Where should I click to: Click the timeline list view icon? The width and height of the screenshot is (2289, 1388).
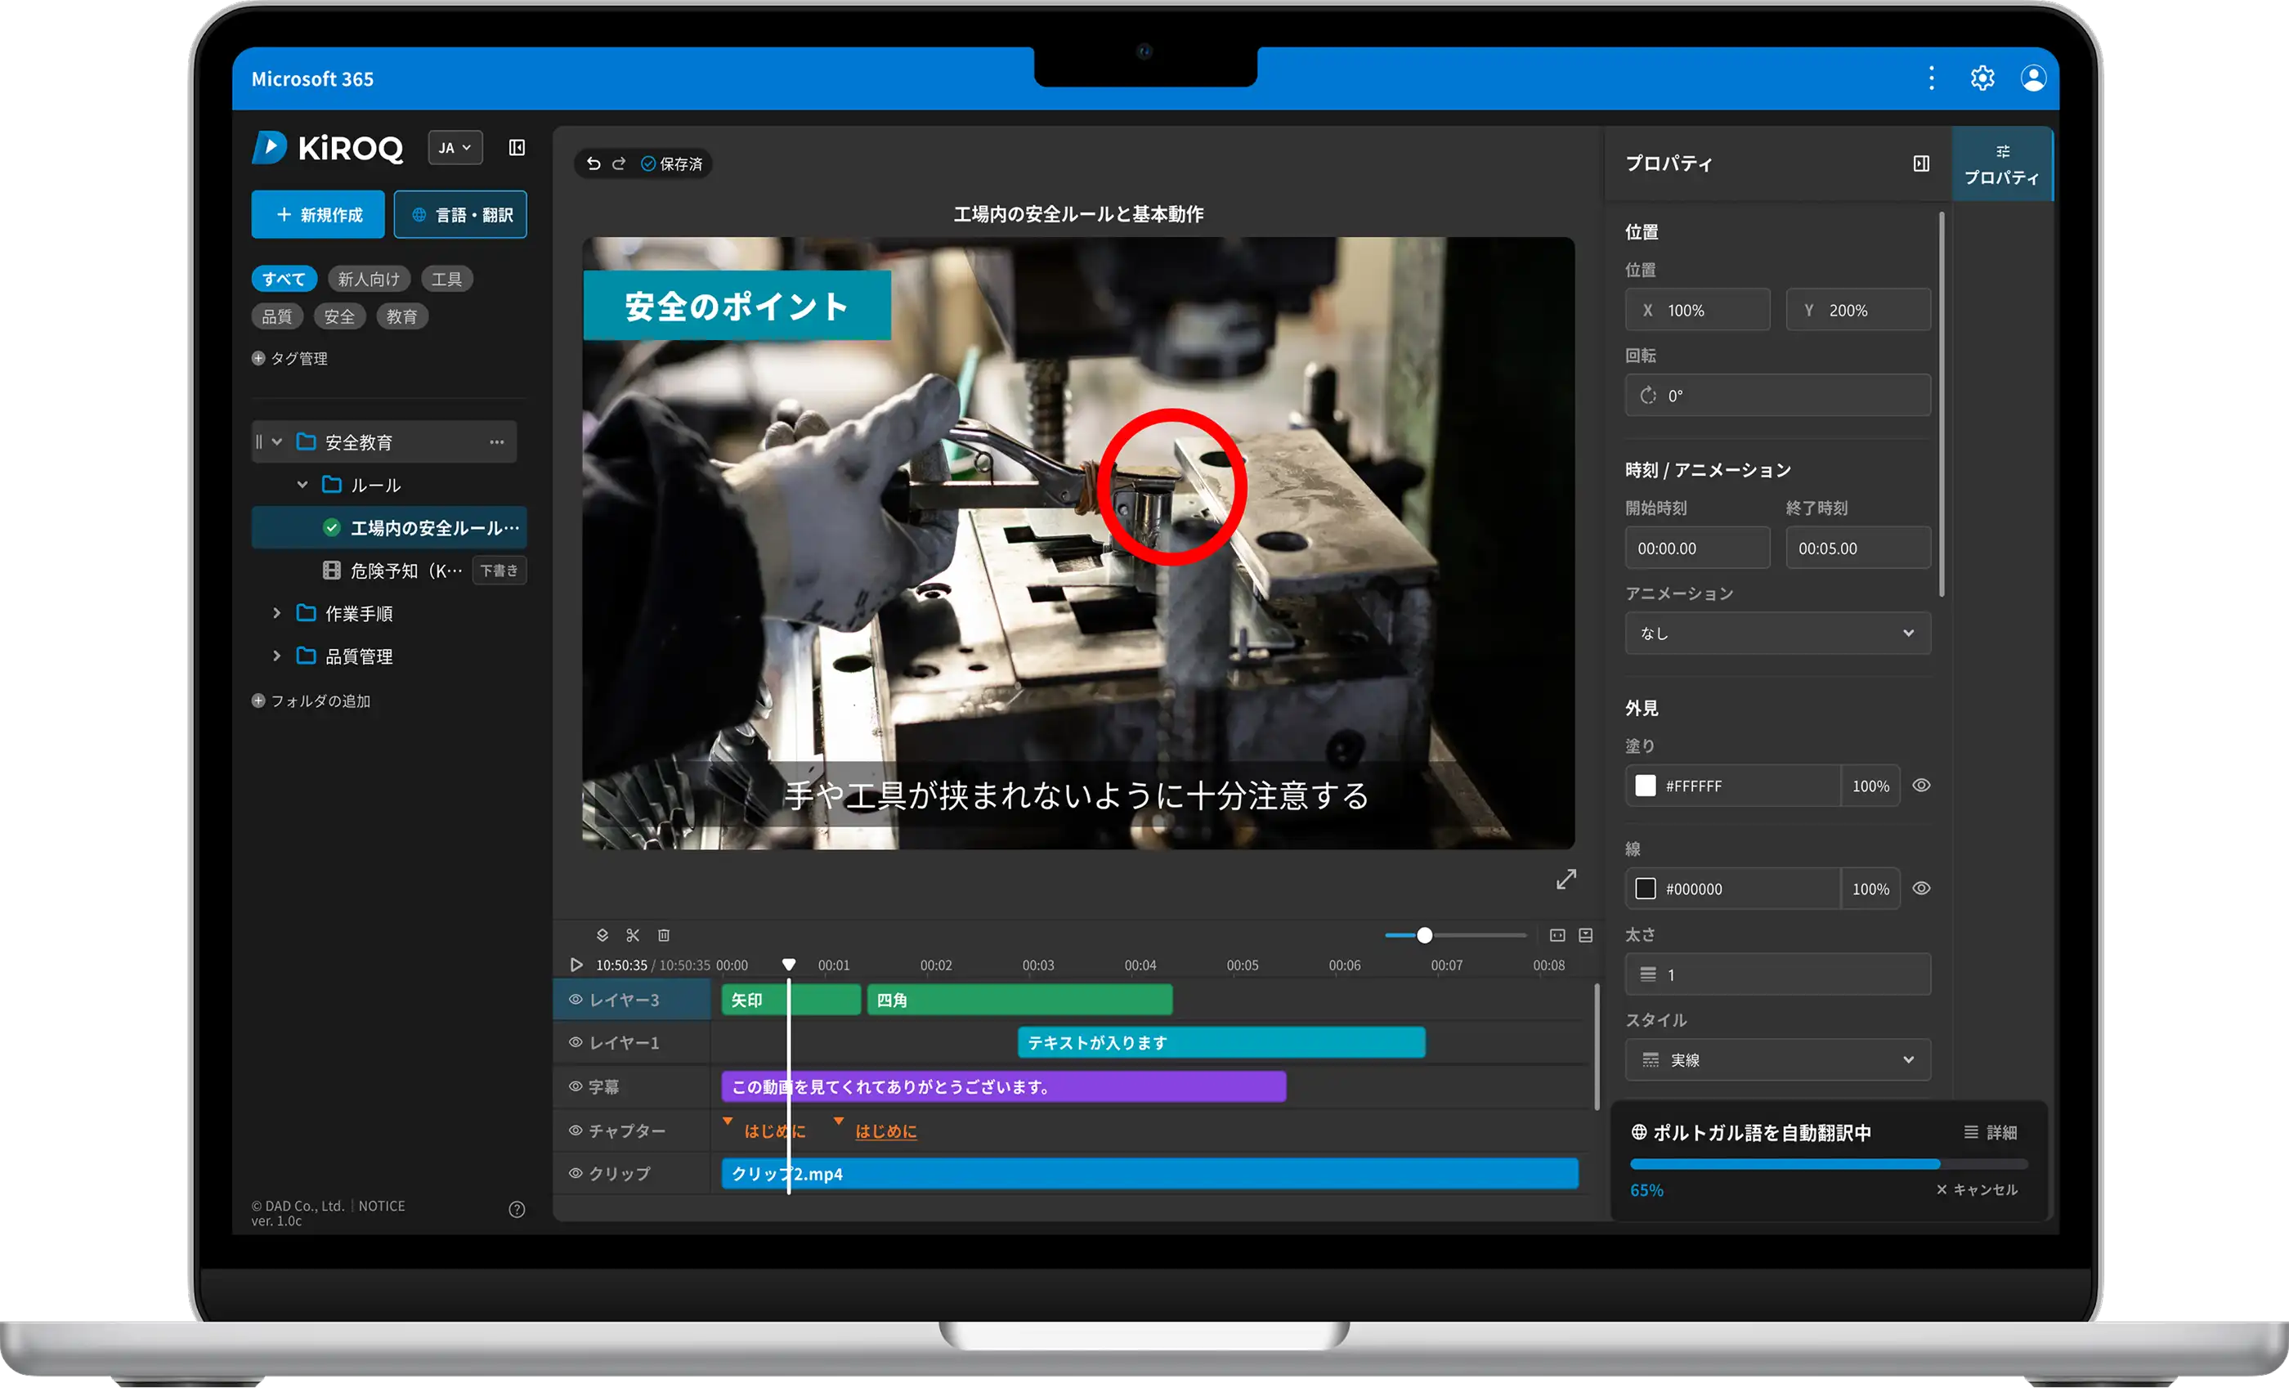[x=1586, y=936]
